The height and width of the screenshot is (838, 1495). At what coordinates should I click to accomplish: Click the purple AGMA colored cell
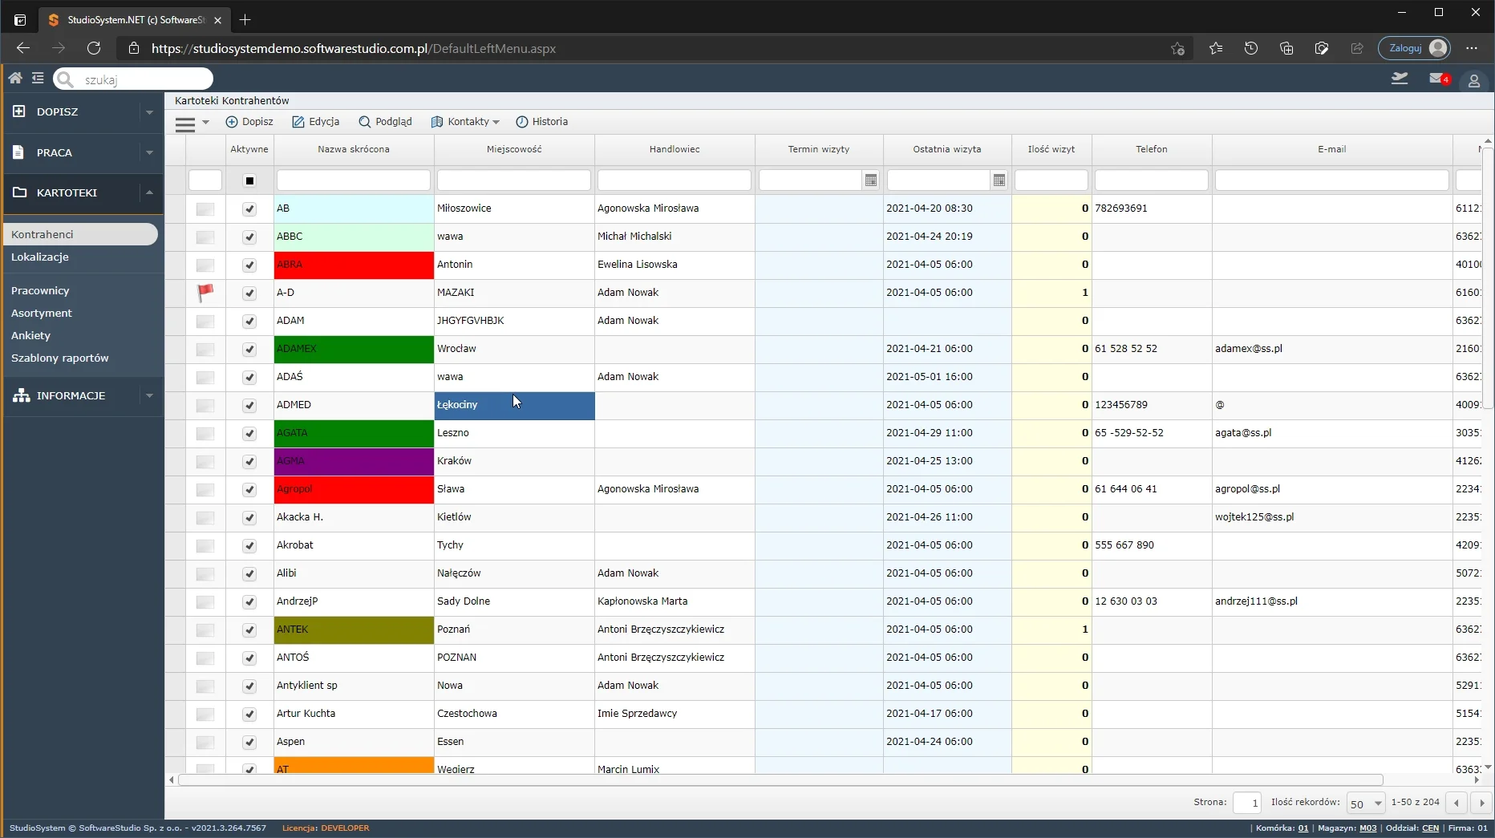[354, 461]
